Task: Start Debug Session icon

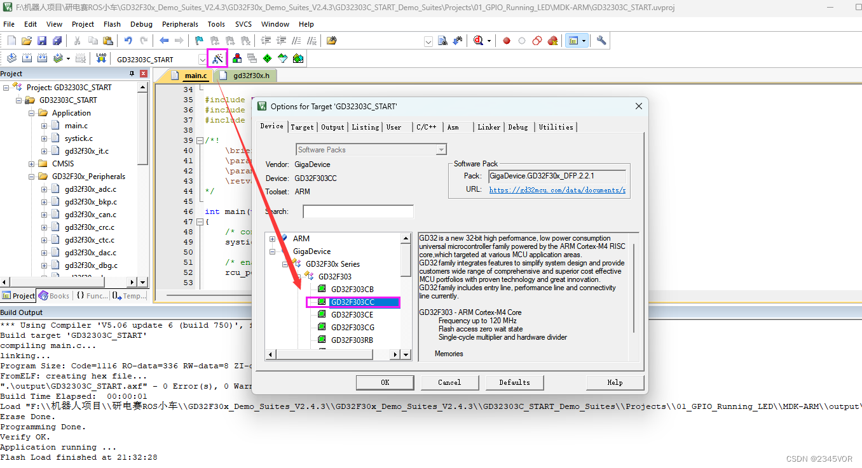Action: pos(479,41)
